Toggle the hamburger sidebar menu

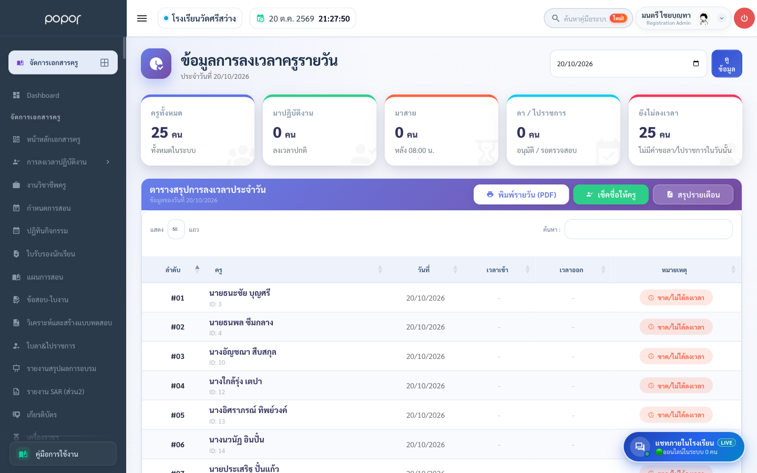click(142, 18)
